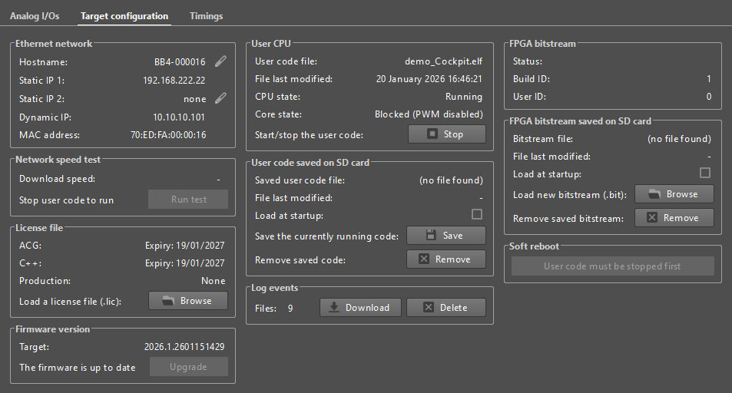
Task: Click the firmware Upgrade button
Action: point(188,367)
